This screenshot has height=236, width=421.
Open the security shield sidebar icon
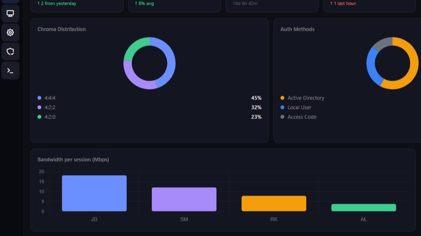coord(10,52)
